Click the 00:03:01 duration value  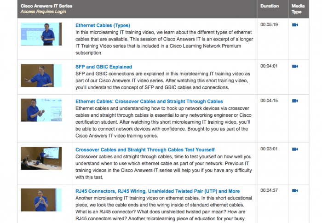[x=269, y=149]
